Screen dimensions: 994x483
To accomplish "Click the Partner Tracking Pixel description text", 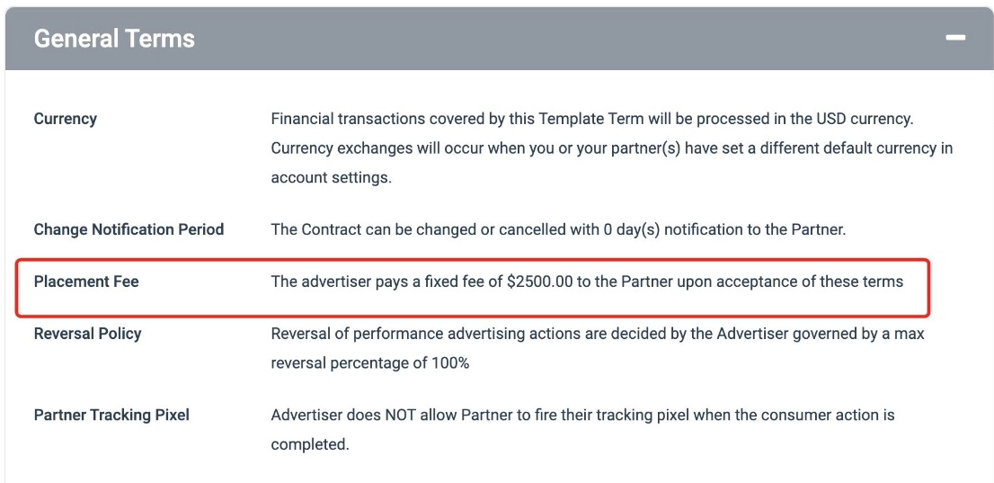I will click(582, 415).
